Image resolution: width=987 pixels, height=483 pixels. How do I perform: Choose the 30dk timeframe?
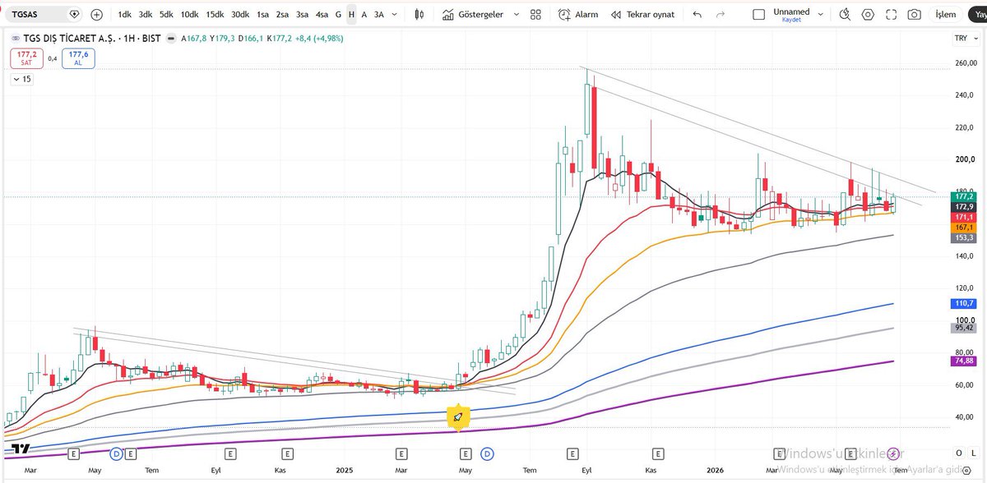(240, 14)
